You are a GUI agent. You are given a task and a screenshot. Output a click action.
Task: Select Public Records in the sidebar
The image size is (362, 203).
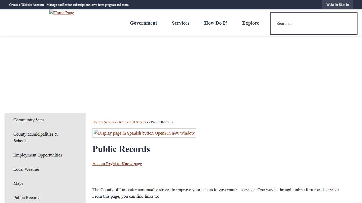click(x=27, y=197)
